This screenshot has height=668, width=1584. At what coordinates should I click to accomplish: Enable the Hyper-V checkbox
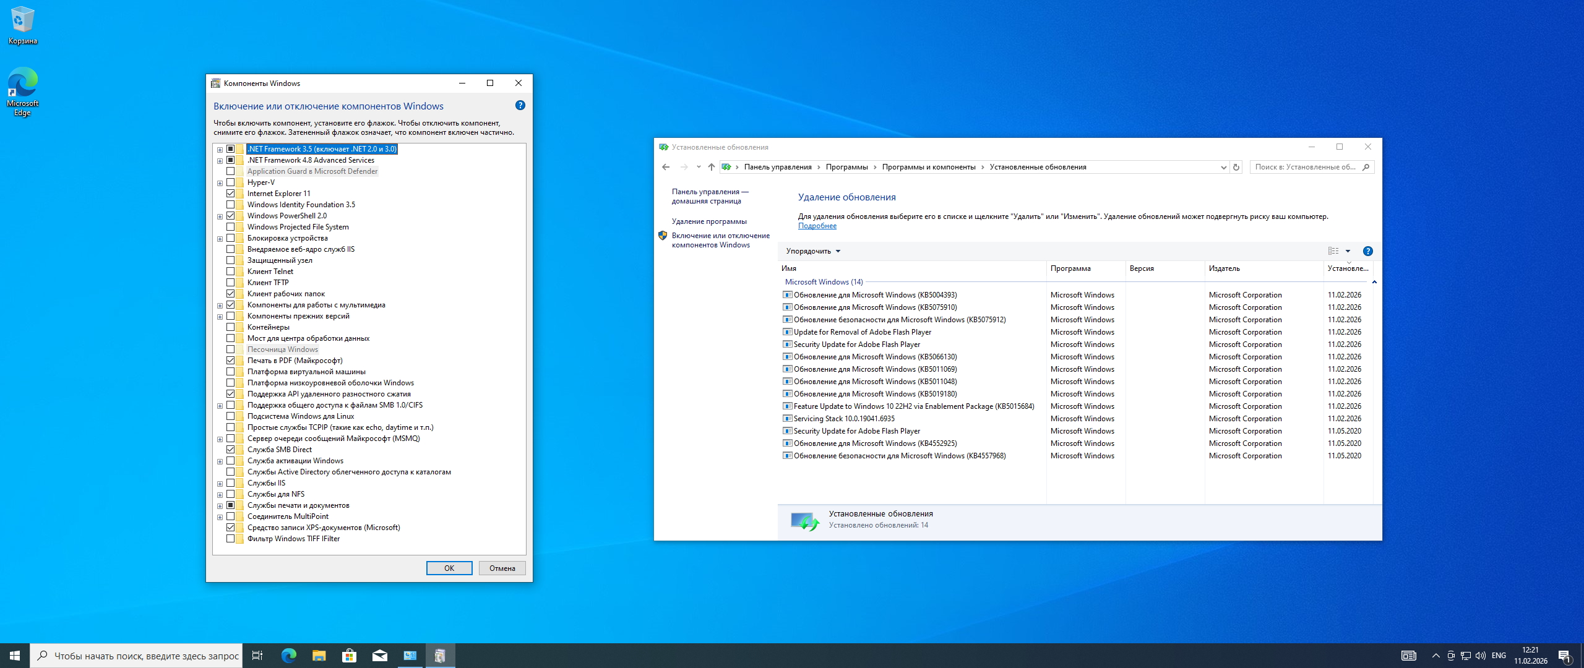click(231, 182)
